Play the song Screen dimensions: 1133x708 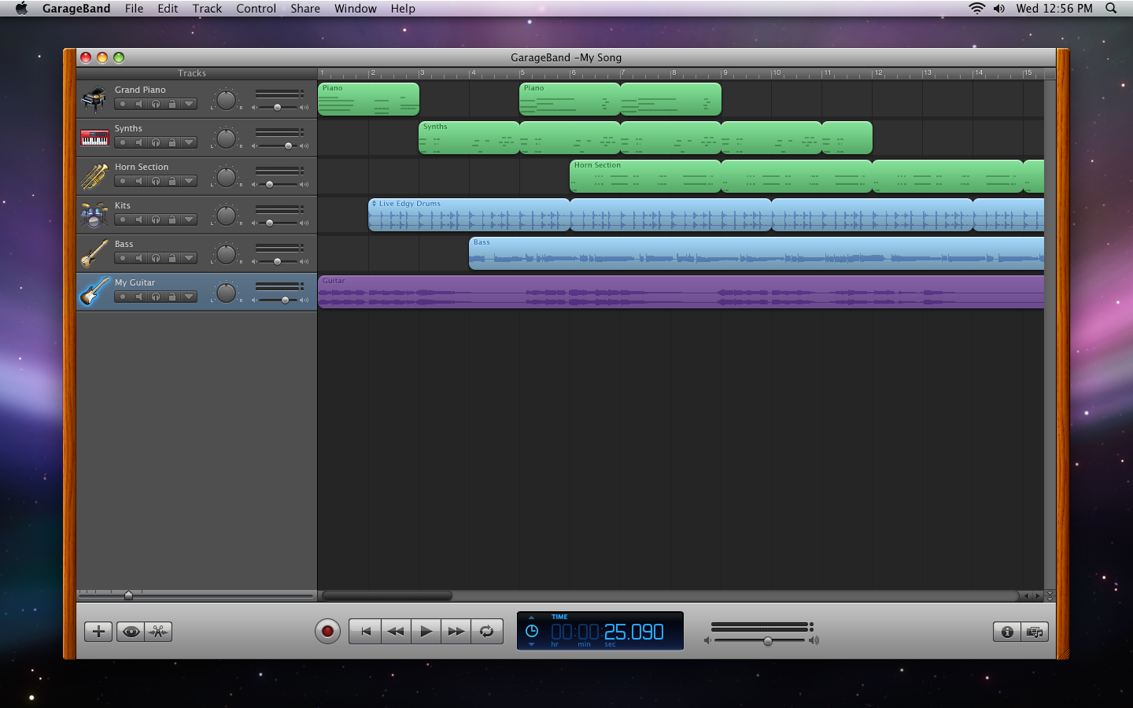pos(426,631)
